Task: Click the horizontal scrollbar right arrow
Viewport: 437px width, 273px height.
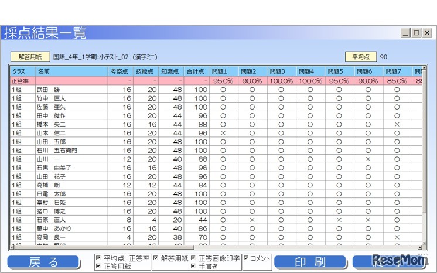Action: [x=420, y=247]
